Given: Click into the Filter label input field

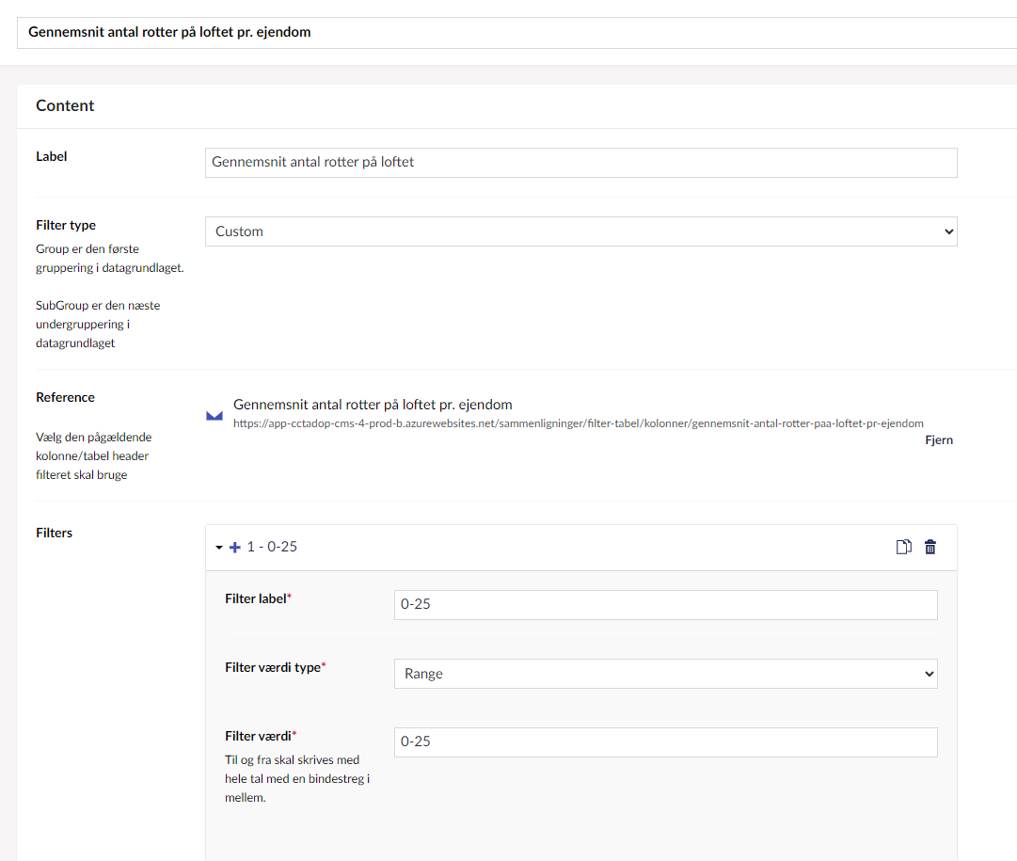Looking at the screenshot, I should [x=665, y=605].
